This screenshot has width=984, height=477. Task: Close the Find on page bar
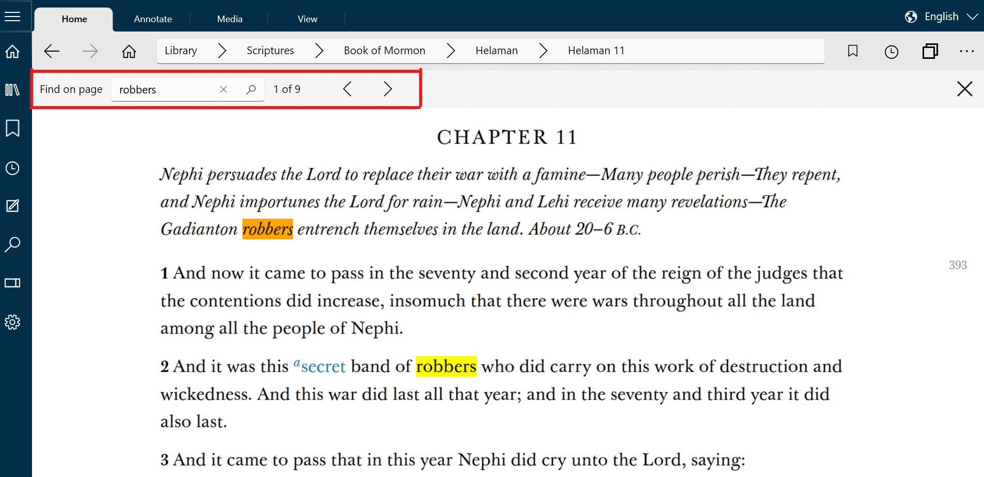tap(964, 89)
